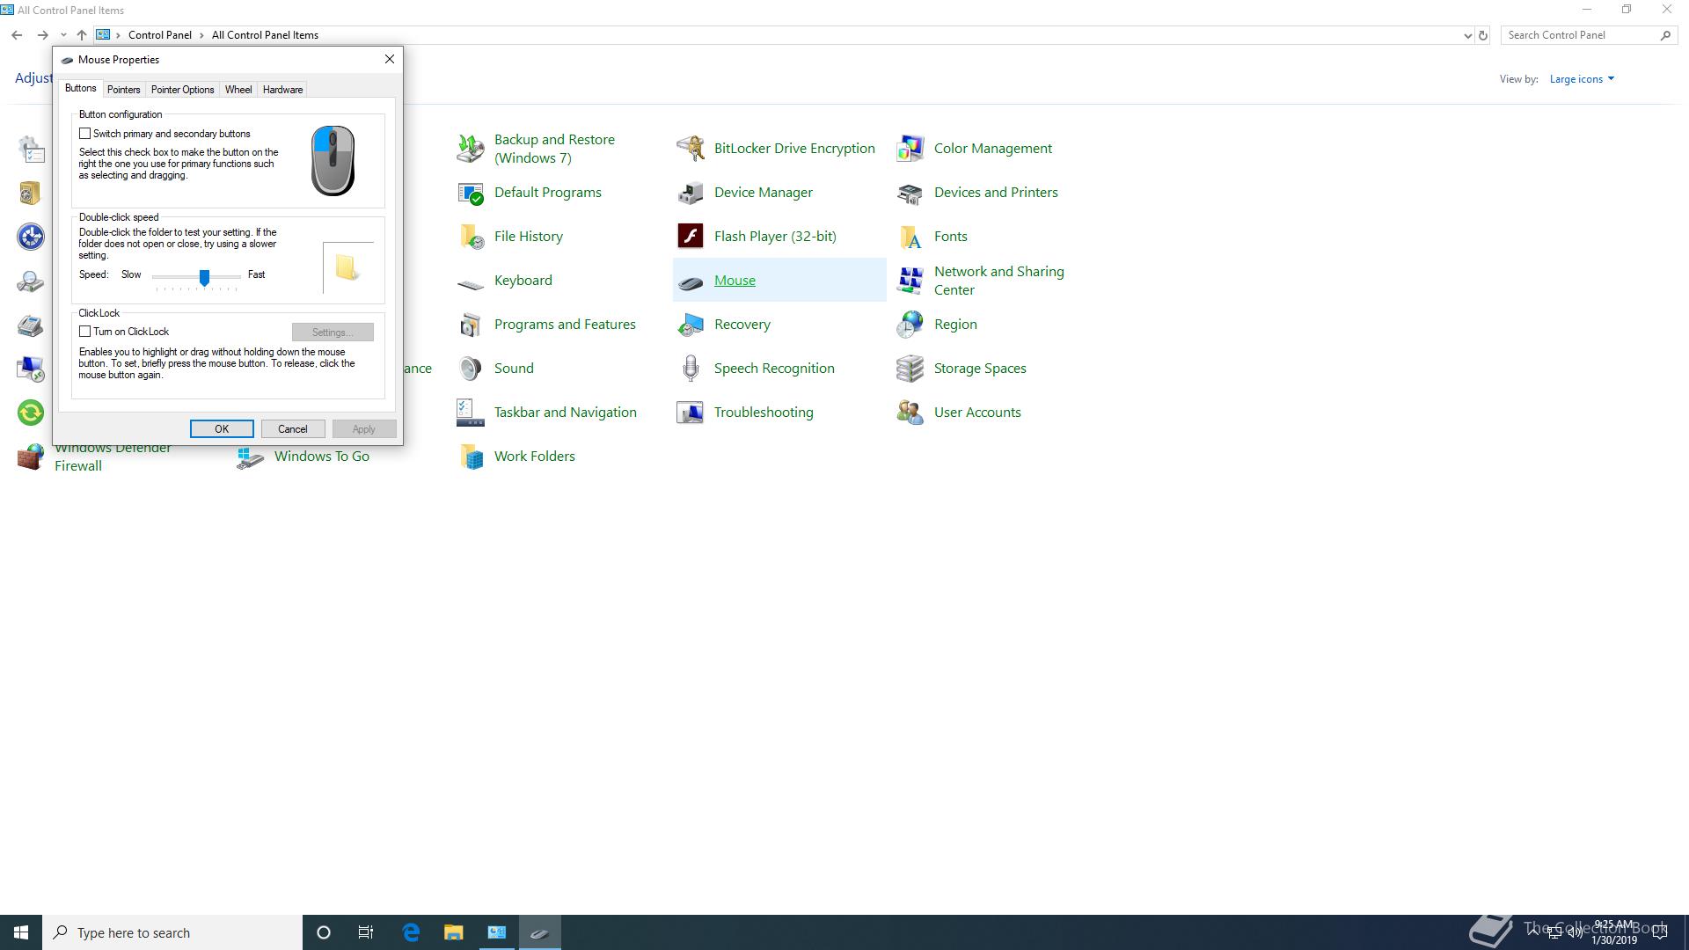
Task: Open Color Management icon
Action: coord(910,149)
